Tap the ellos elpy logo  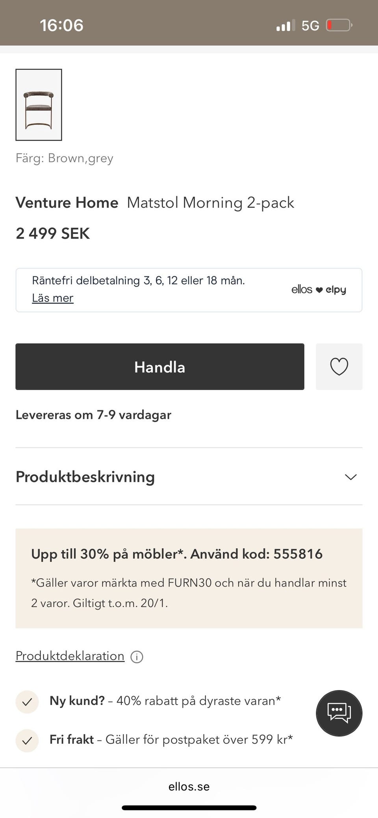pos(319,290)
